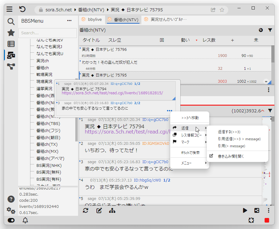Click the three-dot menu in the popup post 3
The width and height of the screenshot is (279, 229).
170,111
